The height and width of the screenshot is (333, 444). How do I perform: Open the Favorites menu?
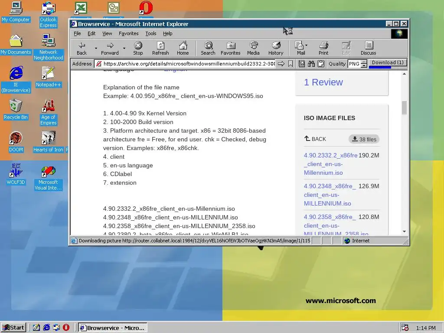[x=128, y=33]
